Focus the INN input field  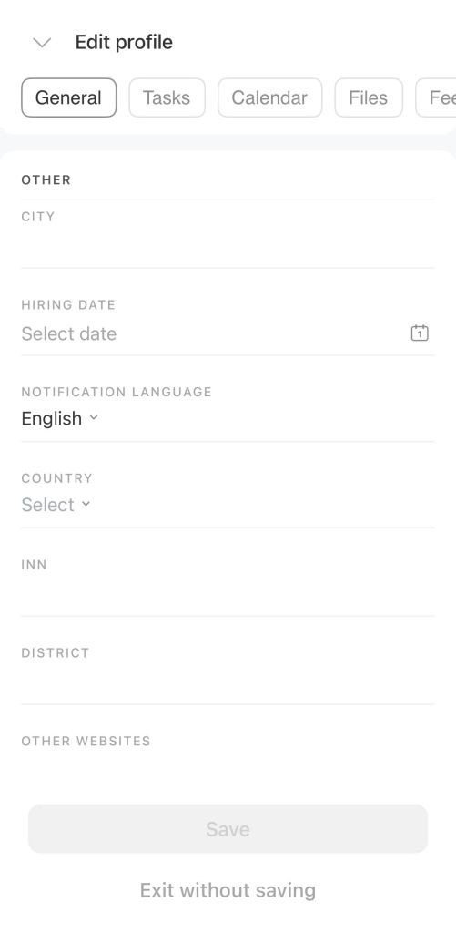228,594
